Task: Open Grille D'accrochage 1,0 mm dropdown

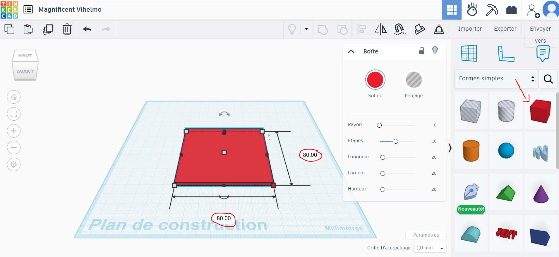Action: point(430,248)
